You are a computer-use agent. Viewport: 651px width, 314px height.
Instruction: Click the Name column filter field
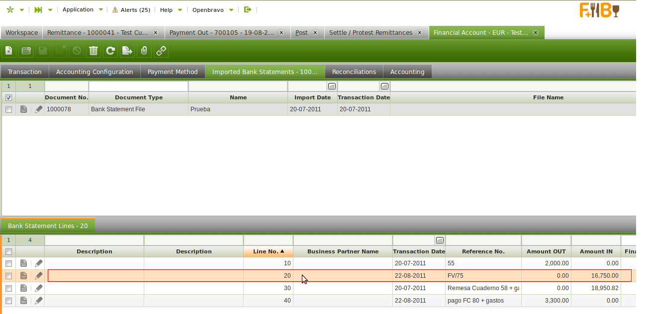(238, 86)
